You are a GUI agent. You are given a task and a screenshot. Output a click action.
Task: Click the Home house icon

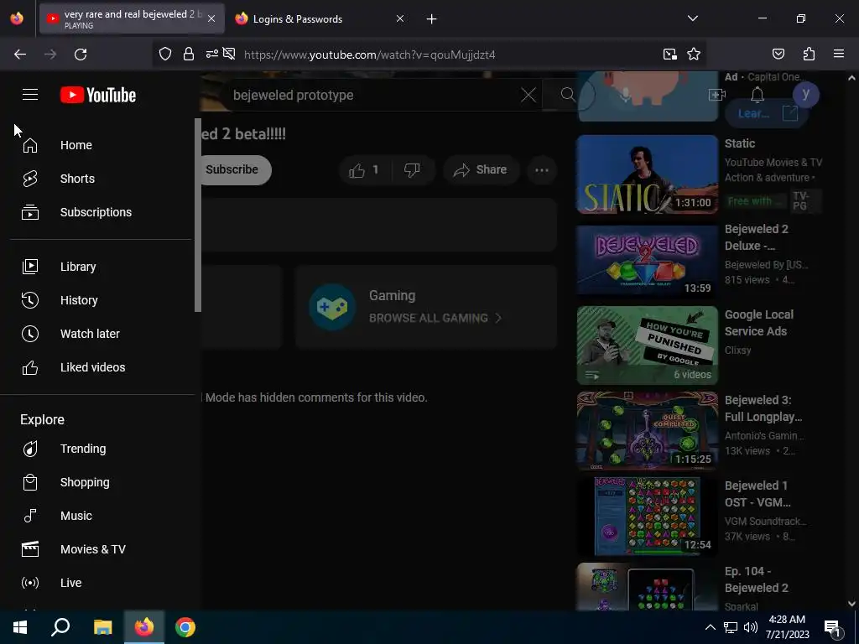[30, 145]
